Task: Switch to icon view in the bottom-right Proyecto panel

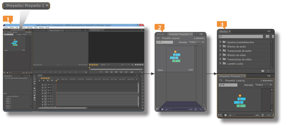Action: tap(225, 115)
